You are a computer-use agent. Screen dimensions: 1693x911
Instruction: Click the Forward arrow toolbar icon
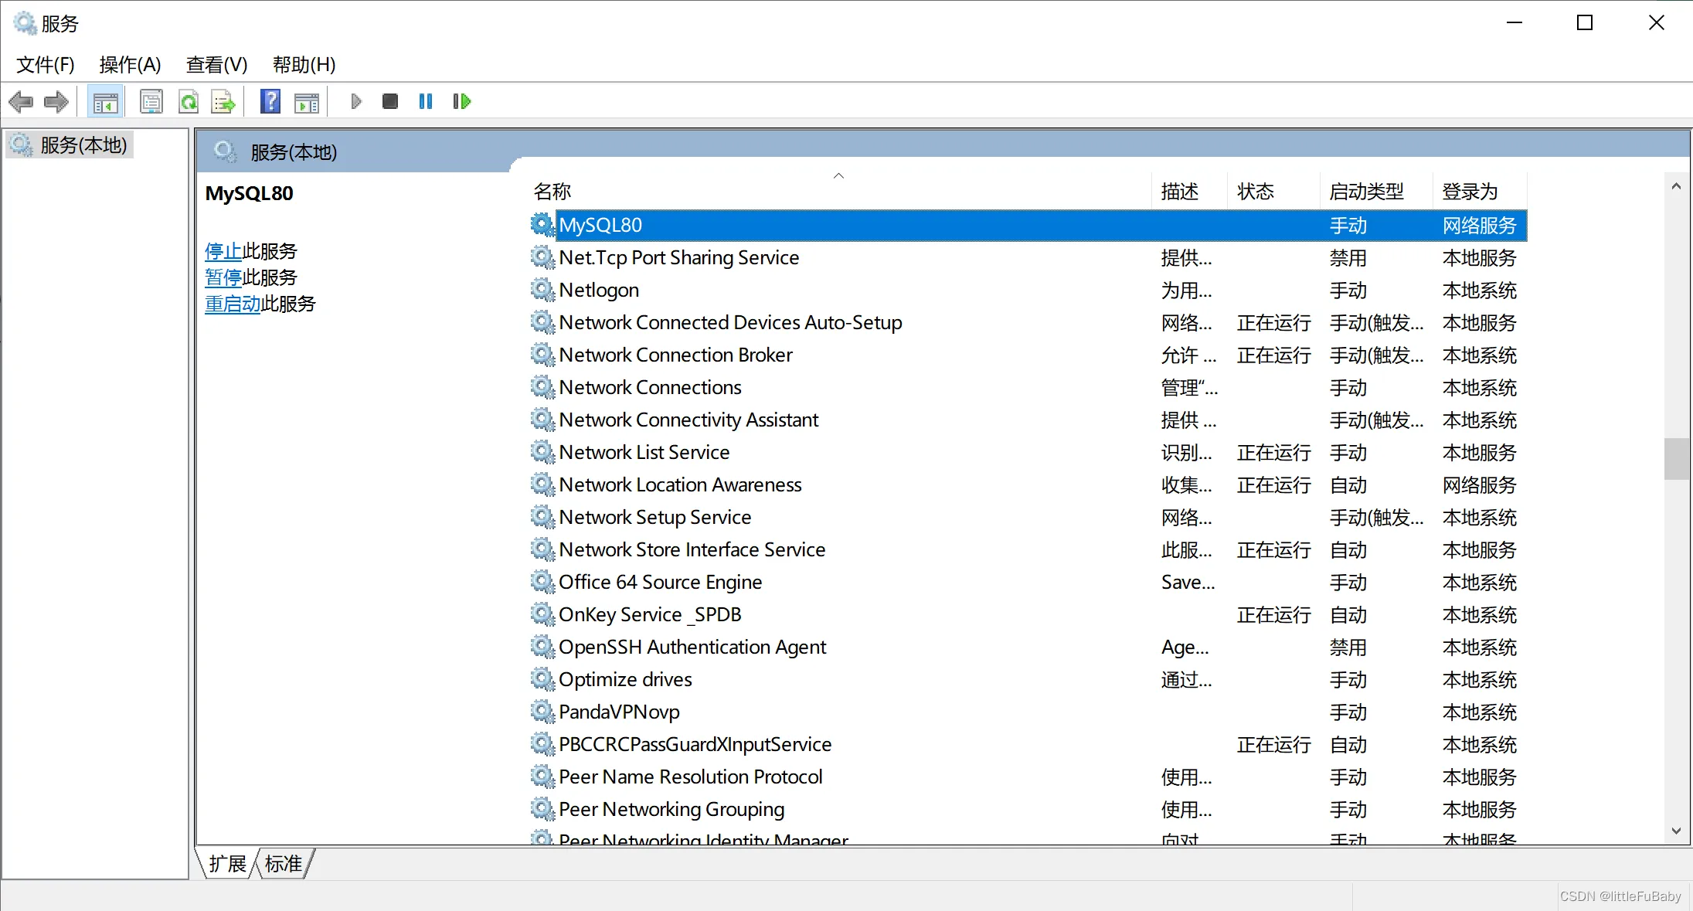[x=56, y=101]
